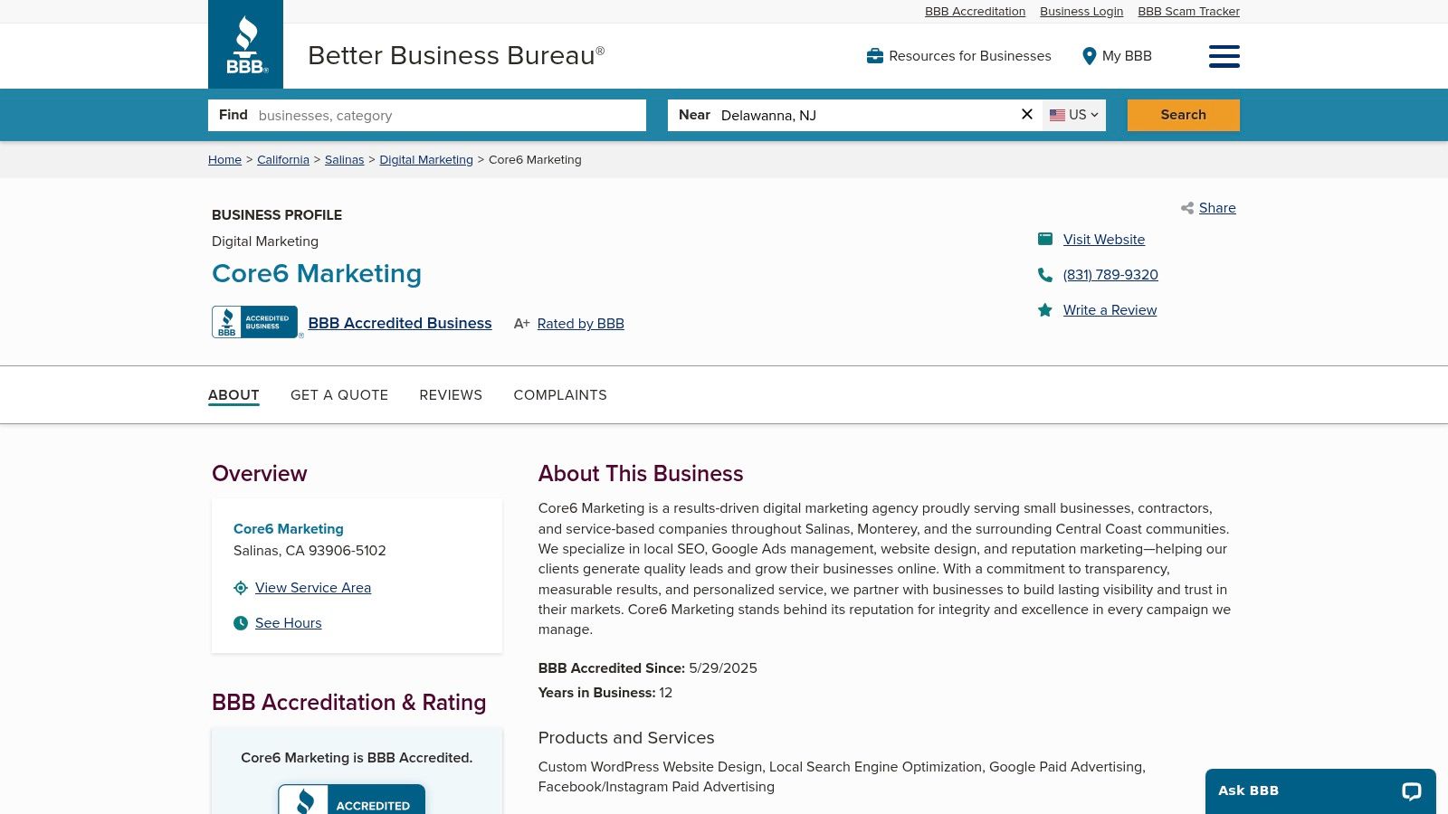Navigate to Salinas via the breadcrumb
Screen dimensions: 1448x814
coord(344,159)
